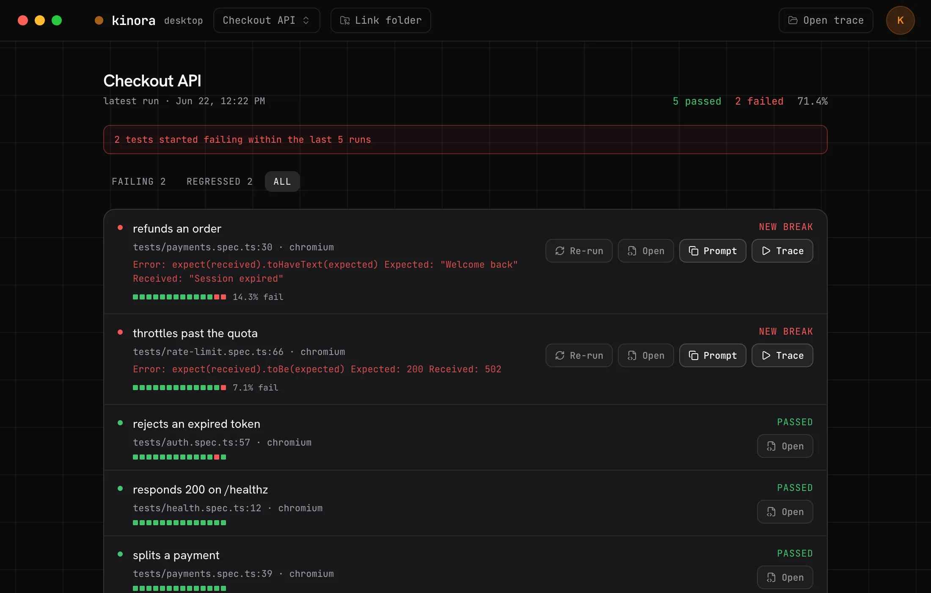Click the re-run icon for throttles past the quota
The image size is (931, 593).
click(x=560, y=355)
